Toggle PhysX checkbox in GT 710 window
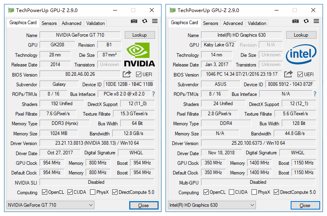This screenshot has height=216, width=327. click(x=92, y=192)
